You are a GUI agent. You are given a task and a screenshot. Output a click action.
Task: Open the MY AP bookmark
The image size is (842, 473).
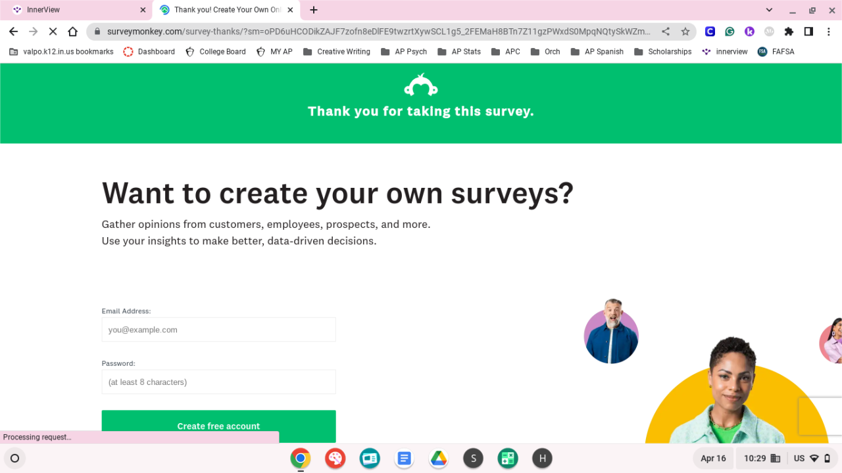pos(274,51)
